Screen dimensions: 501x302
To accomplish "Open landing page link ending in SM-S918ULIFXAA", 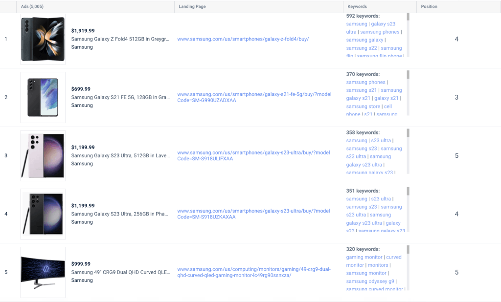I will click(253, 155).
